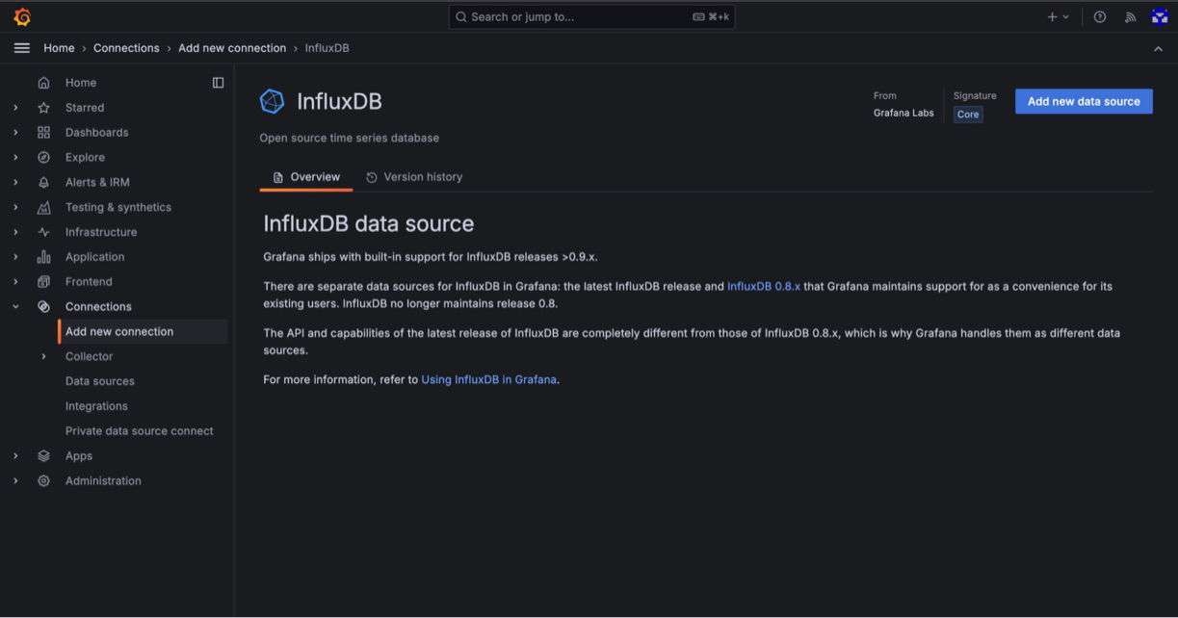
Task: Click the dock menu icon beside Home
Action: tap(218, 83)
